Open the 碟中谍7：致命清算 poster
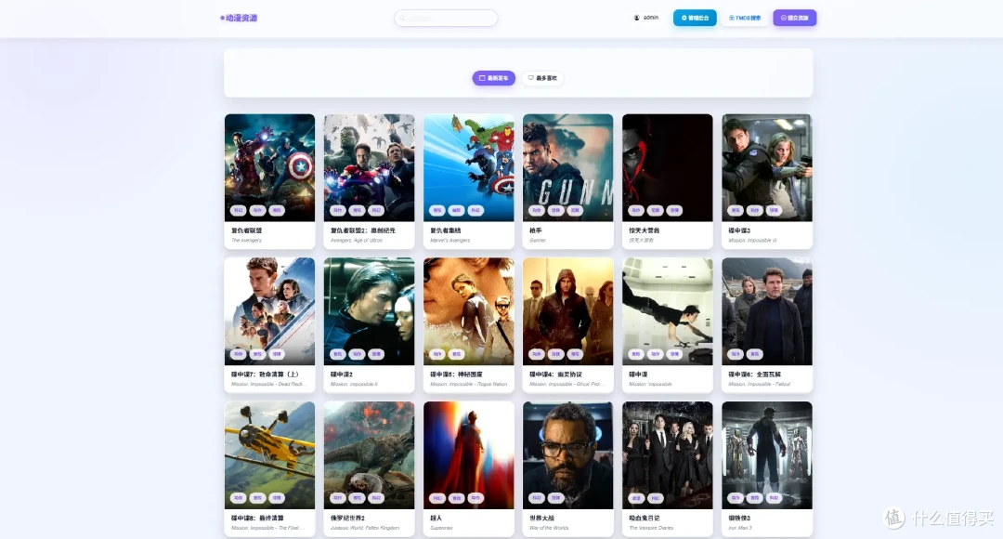The width and height of the screenshot is (1003, 539). pos(269,311)
